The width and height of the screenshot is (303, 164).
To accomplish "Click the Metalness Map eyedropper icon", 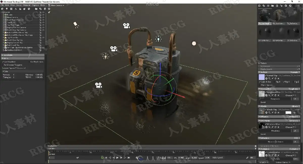I will click(272, 127).
